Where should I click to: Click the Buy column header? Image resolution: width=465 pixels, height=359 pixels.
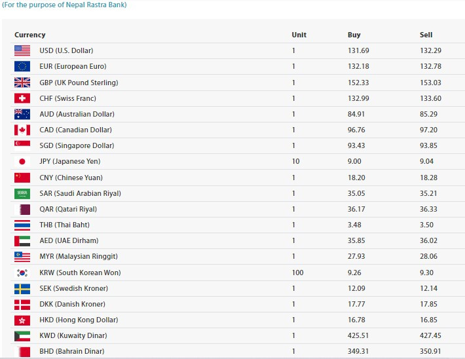(354, 35)
